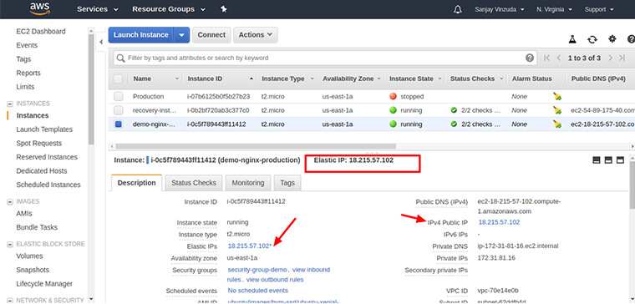Click the Connect button

click(211, 35)
